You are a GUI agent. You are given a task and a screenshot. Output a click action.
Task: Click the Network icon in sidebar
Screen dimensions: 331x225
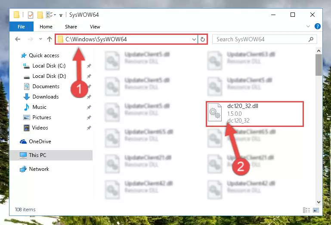point(23,169)
